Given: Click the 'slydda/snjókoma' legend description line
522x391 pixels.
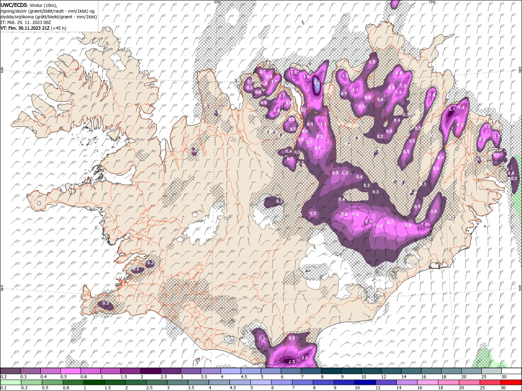Looking at the screenshot, I should [49, 17].
